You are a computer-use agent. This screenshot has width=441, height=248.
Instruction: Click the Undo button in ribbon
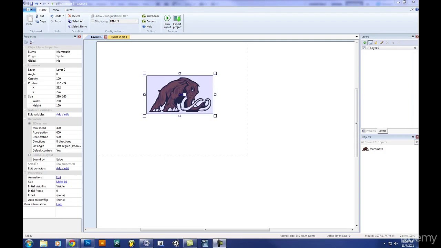click(56, 16)
